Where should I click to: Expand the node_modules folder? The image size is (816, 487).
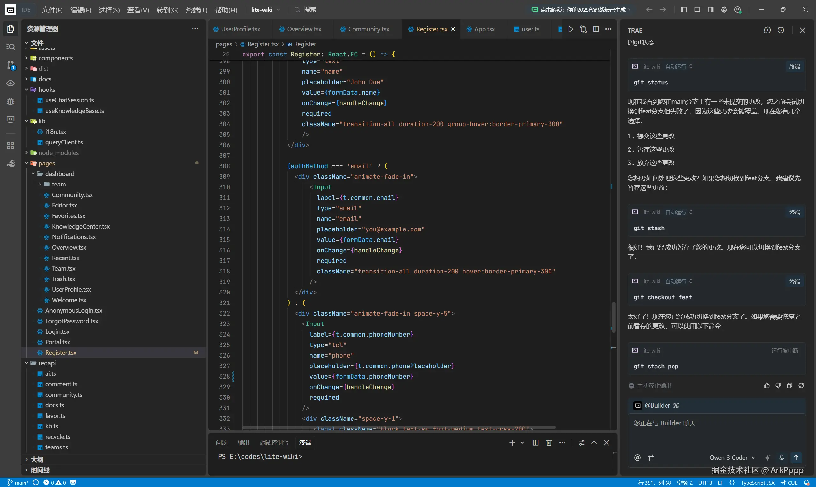pyautogui.click(x=58, y=153)
